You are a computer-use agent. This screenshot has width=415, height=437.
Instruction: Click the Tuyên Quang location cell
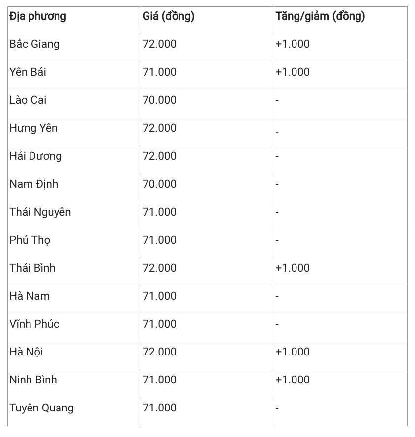41,408
